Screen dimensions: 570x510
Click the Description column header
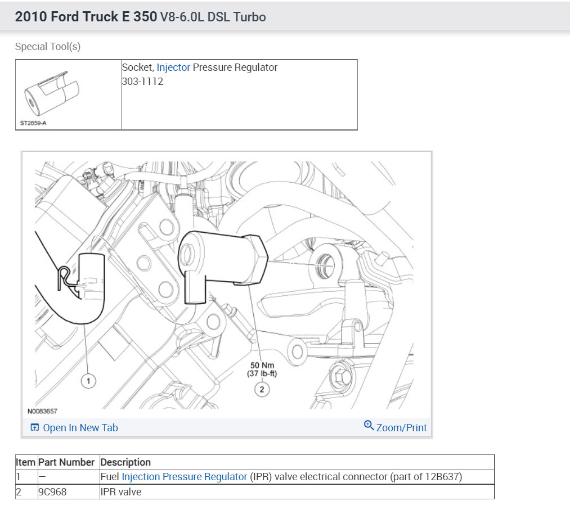coord(125,462)
